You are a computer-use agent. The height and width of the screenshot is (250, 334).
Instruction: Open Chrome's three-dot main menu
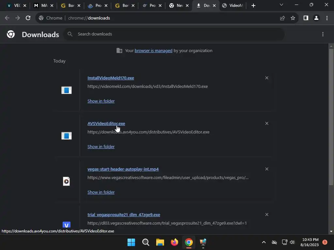327,18
